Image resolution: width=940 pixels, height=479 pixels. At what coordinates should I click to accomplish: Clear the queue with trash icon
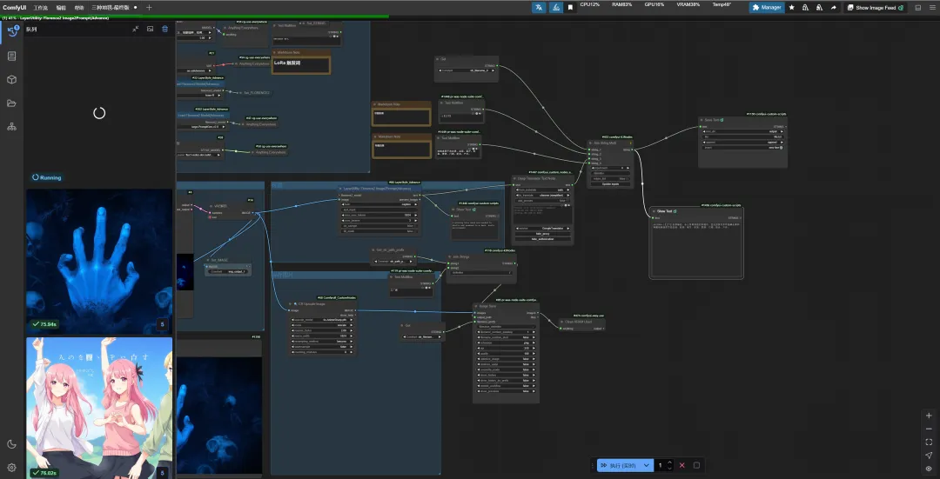pos(164,29)
